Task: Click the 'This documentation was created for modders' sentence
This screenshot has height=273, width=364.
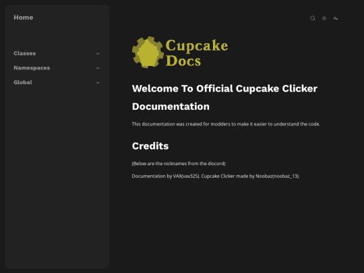Action: (x=226, y=124)
